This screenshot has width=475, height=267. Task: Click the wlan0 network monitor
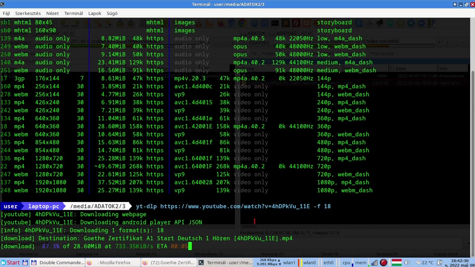point(309,263)
